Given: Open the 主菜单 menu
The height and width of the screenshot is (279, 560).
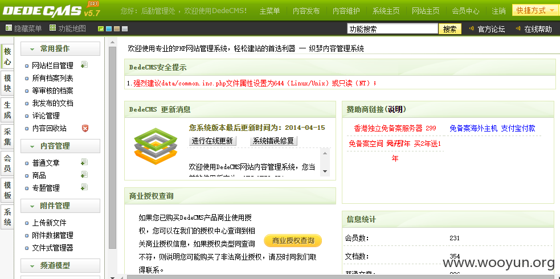Looking at the screenshot, I should [269, 11].
